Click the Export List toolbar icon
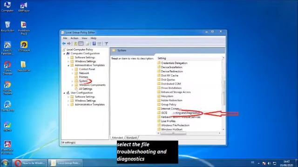Image resolution: width=298 pixels, height=167 pixels. 87,44
